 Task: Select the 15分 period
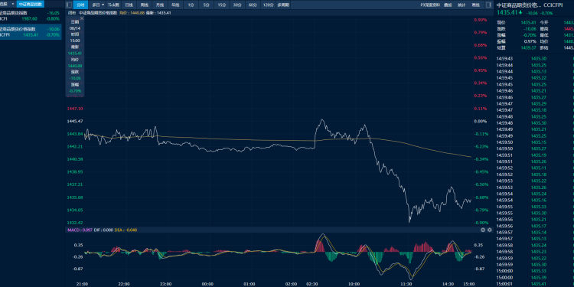click(x=221, y=5)
